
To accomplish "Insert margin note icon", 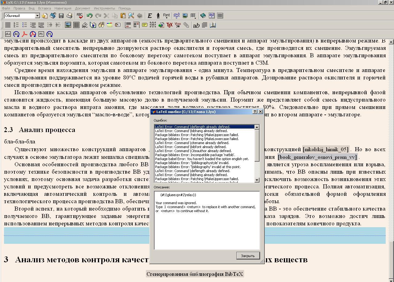I will [136, 25].
